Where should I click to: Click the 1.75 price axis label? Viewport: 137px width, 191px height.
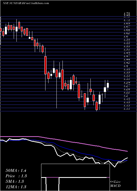127,14
